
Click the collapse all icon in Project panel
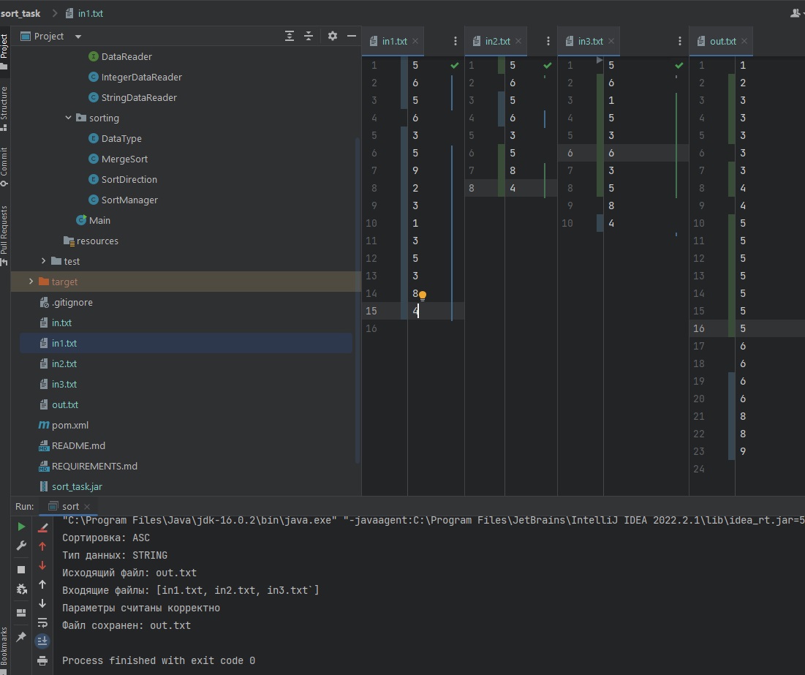coord(309,36)
